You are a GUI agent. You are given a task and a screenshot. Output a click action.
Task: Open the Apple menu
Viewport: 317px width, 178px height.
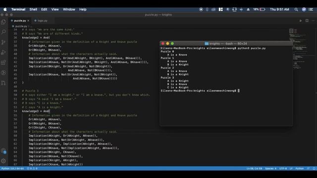[x=5, y=9]
